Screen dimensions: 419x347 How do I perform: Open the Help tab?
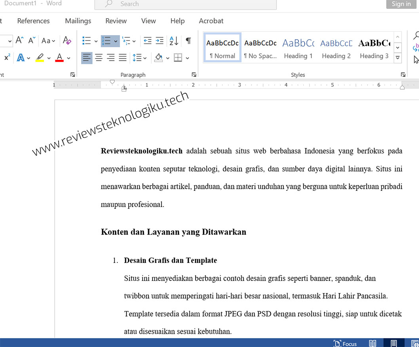tap(177, 21)
